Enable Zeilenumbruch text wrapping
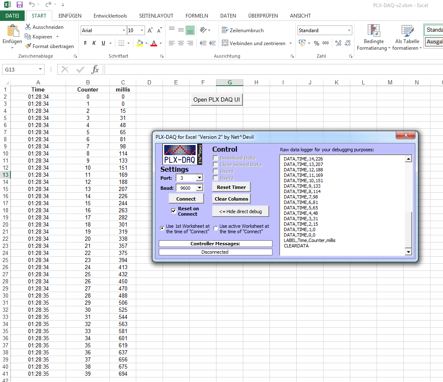 click(243, 30)
